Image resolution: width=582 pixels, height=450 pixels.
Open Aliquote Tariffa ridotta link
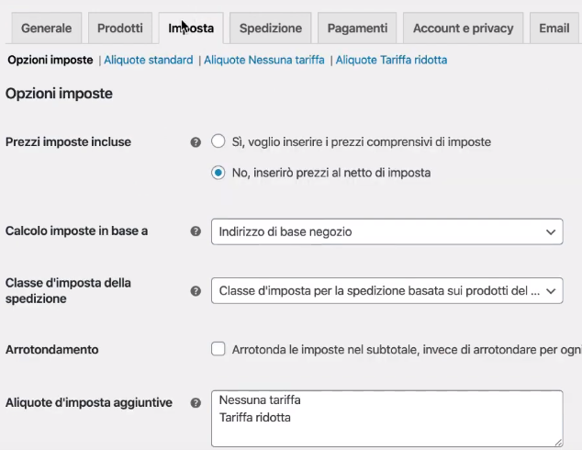click(x=391, y=60)
